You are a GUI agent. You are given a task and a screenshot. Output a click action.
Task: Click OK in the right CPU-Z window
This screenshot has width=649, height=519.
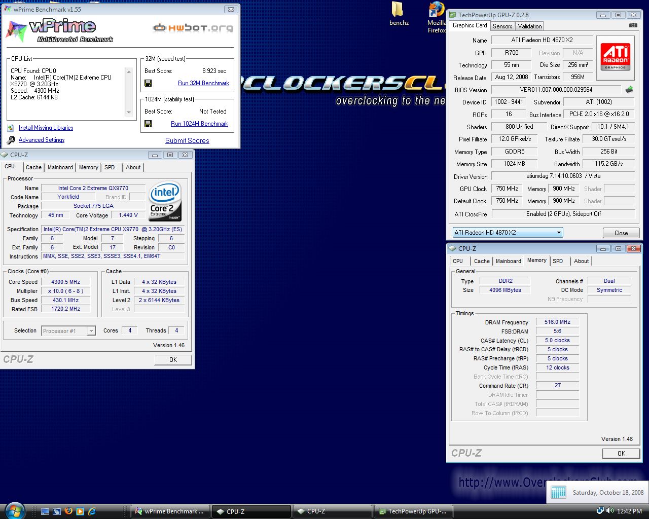[x=621, y=453]
